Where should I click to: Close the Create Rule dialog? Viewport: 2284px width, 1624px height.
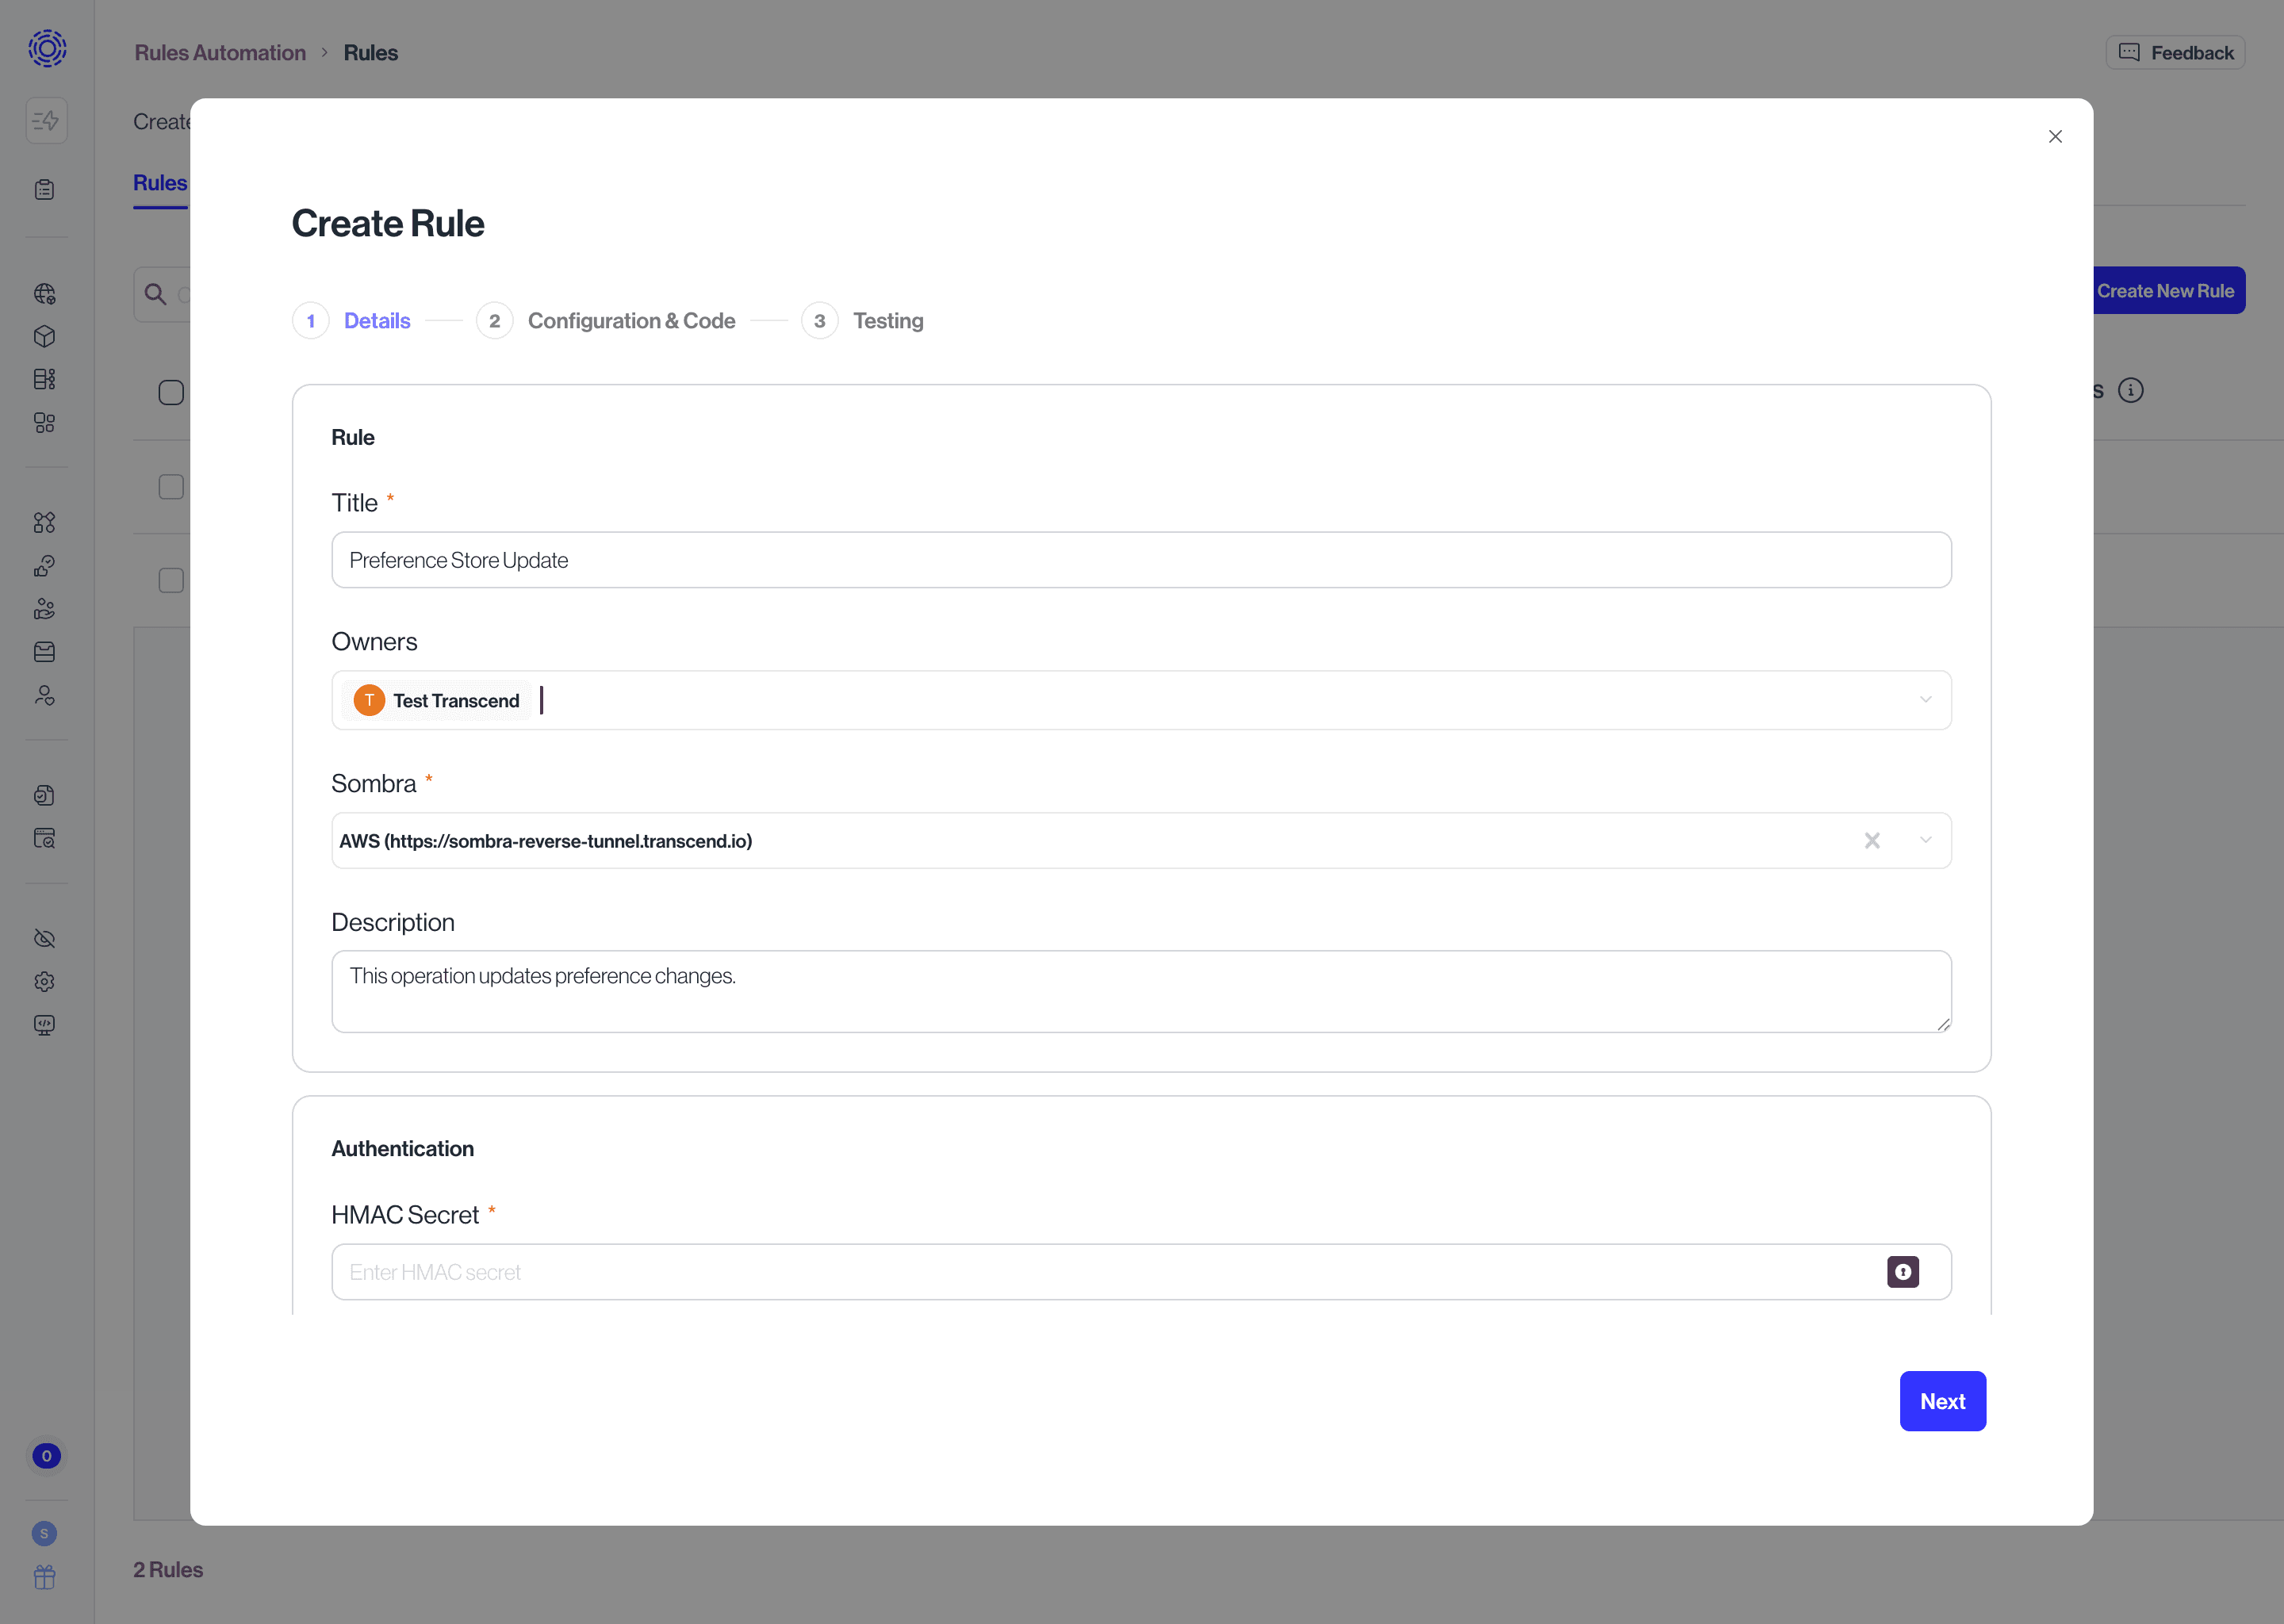pyautogui.click(x=2056, y=137)
